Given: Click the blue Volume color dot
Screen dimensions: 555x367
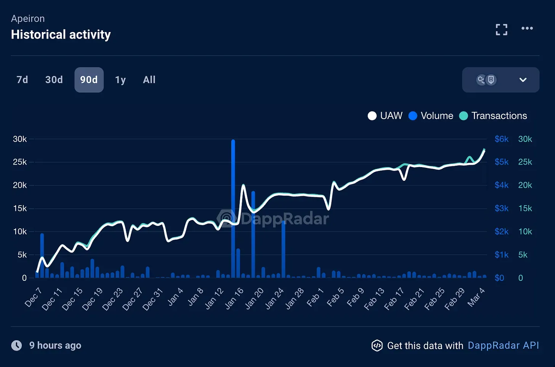Looking at the screenshot, I should (x=413, y=116).
